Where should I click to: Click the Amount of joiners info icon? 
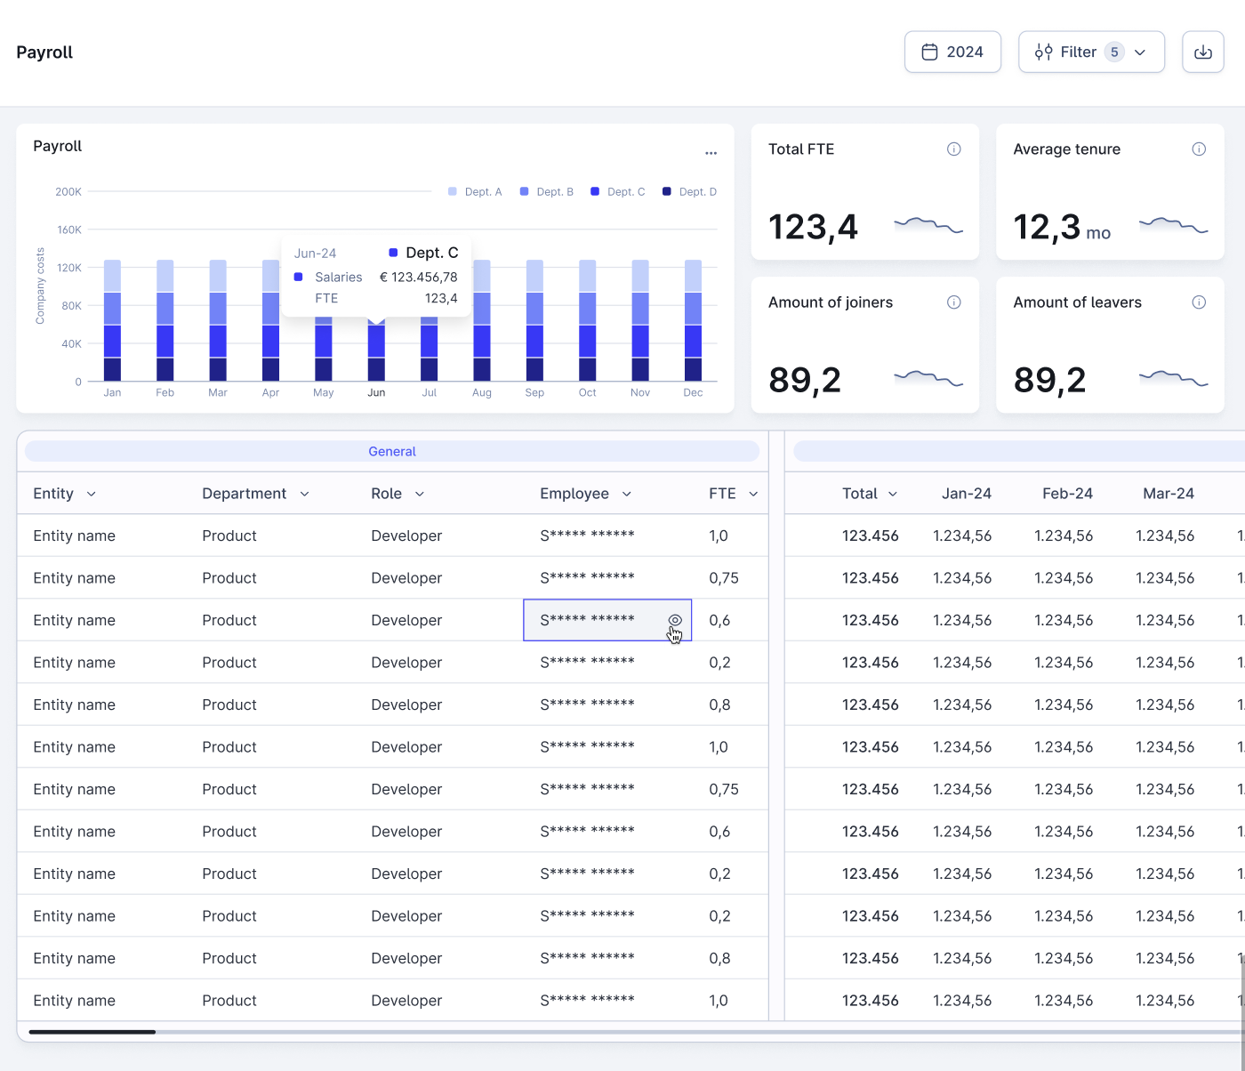point(954,302)
